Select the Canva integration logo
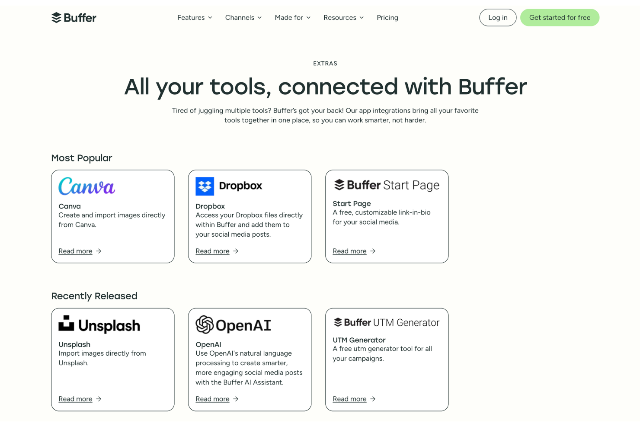Viewport: 640px width, 427px height. pos(86,186)
